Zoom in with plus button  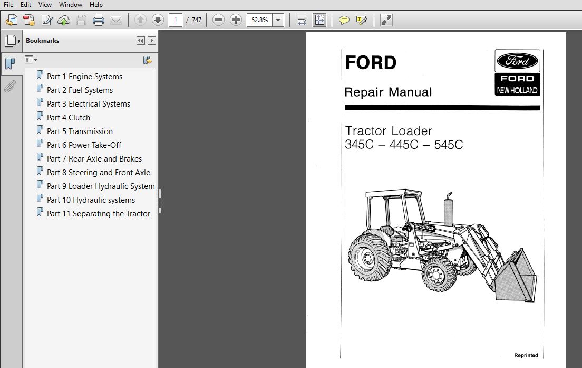click(236, 20)
